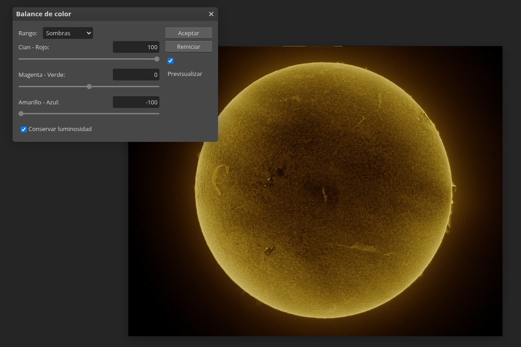The width and height of the screenshot is (521, 347).
Task: Expand the Sombras combo box chevron
Action: tap(88, 33)
